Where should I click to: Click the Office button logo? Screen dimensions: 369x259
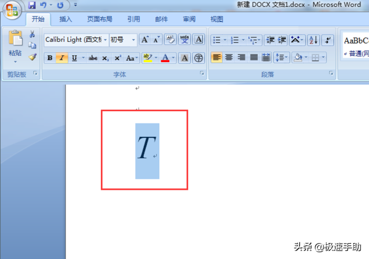click(12, 10)
